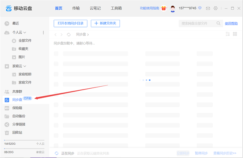Screen dimensions: 243x158
Task: Open the 功能使用指南 link
Action: click(149, 8)
